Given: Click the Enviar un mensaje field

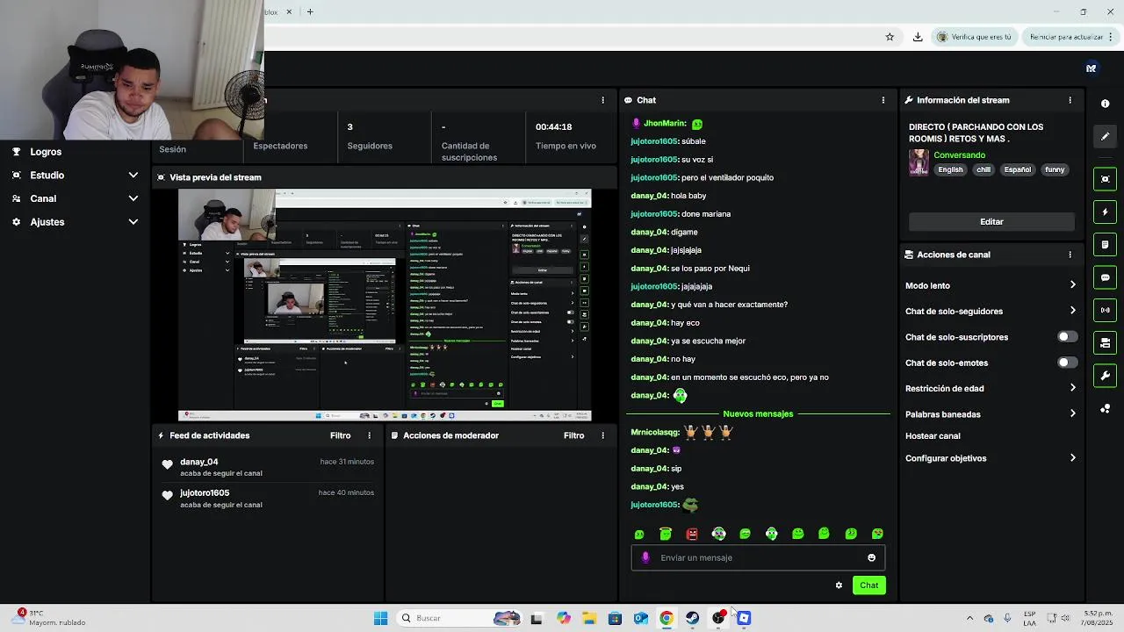Looking at the screenshot, I should (x=758, y=557).
